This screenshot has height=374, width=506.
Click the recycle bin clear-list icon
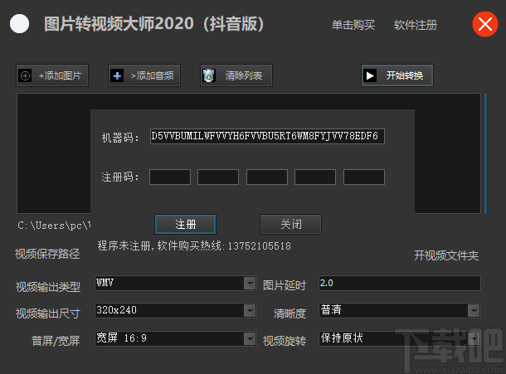(209, 75)
